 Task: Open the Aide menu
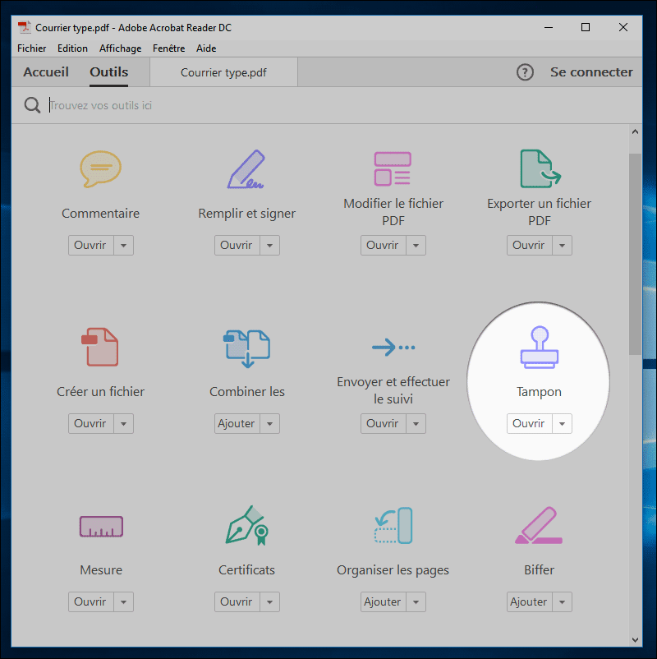pos(206,48)
